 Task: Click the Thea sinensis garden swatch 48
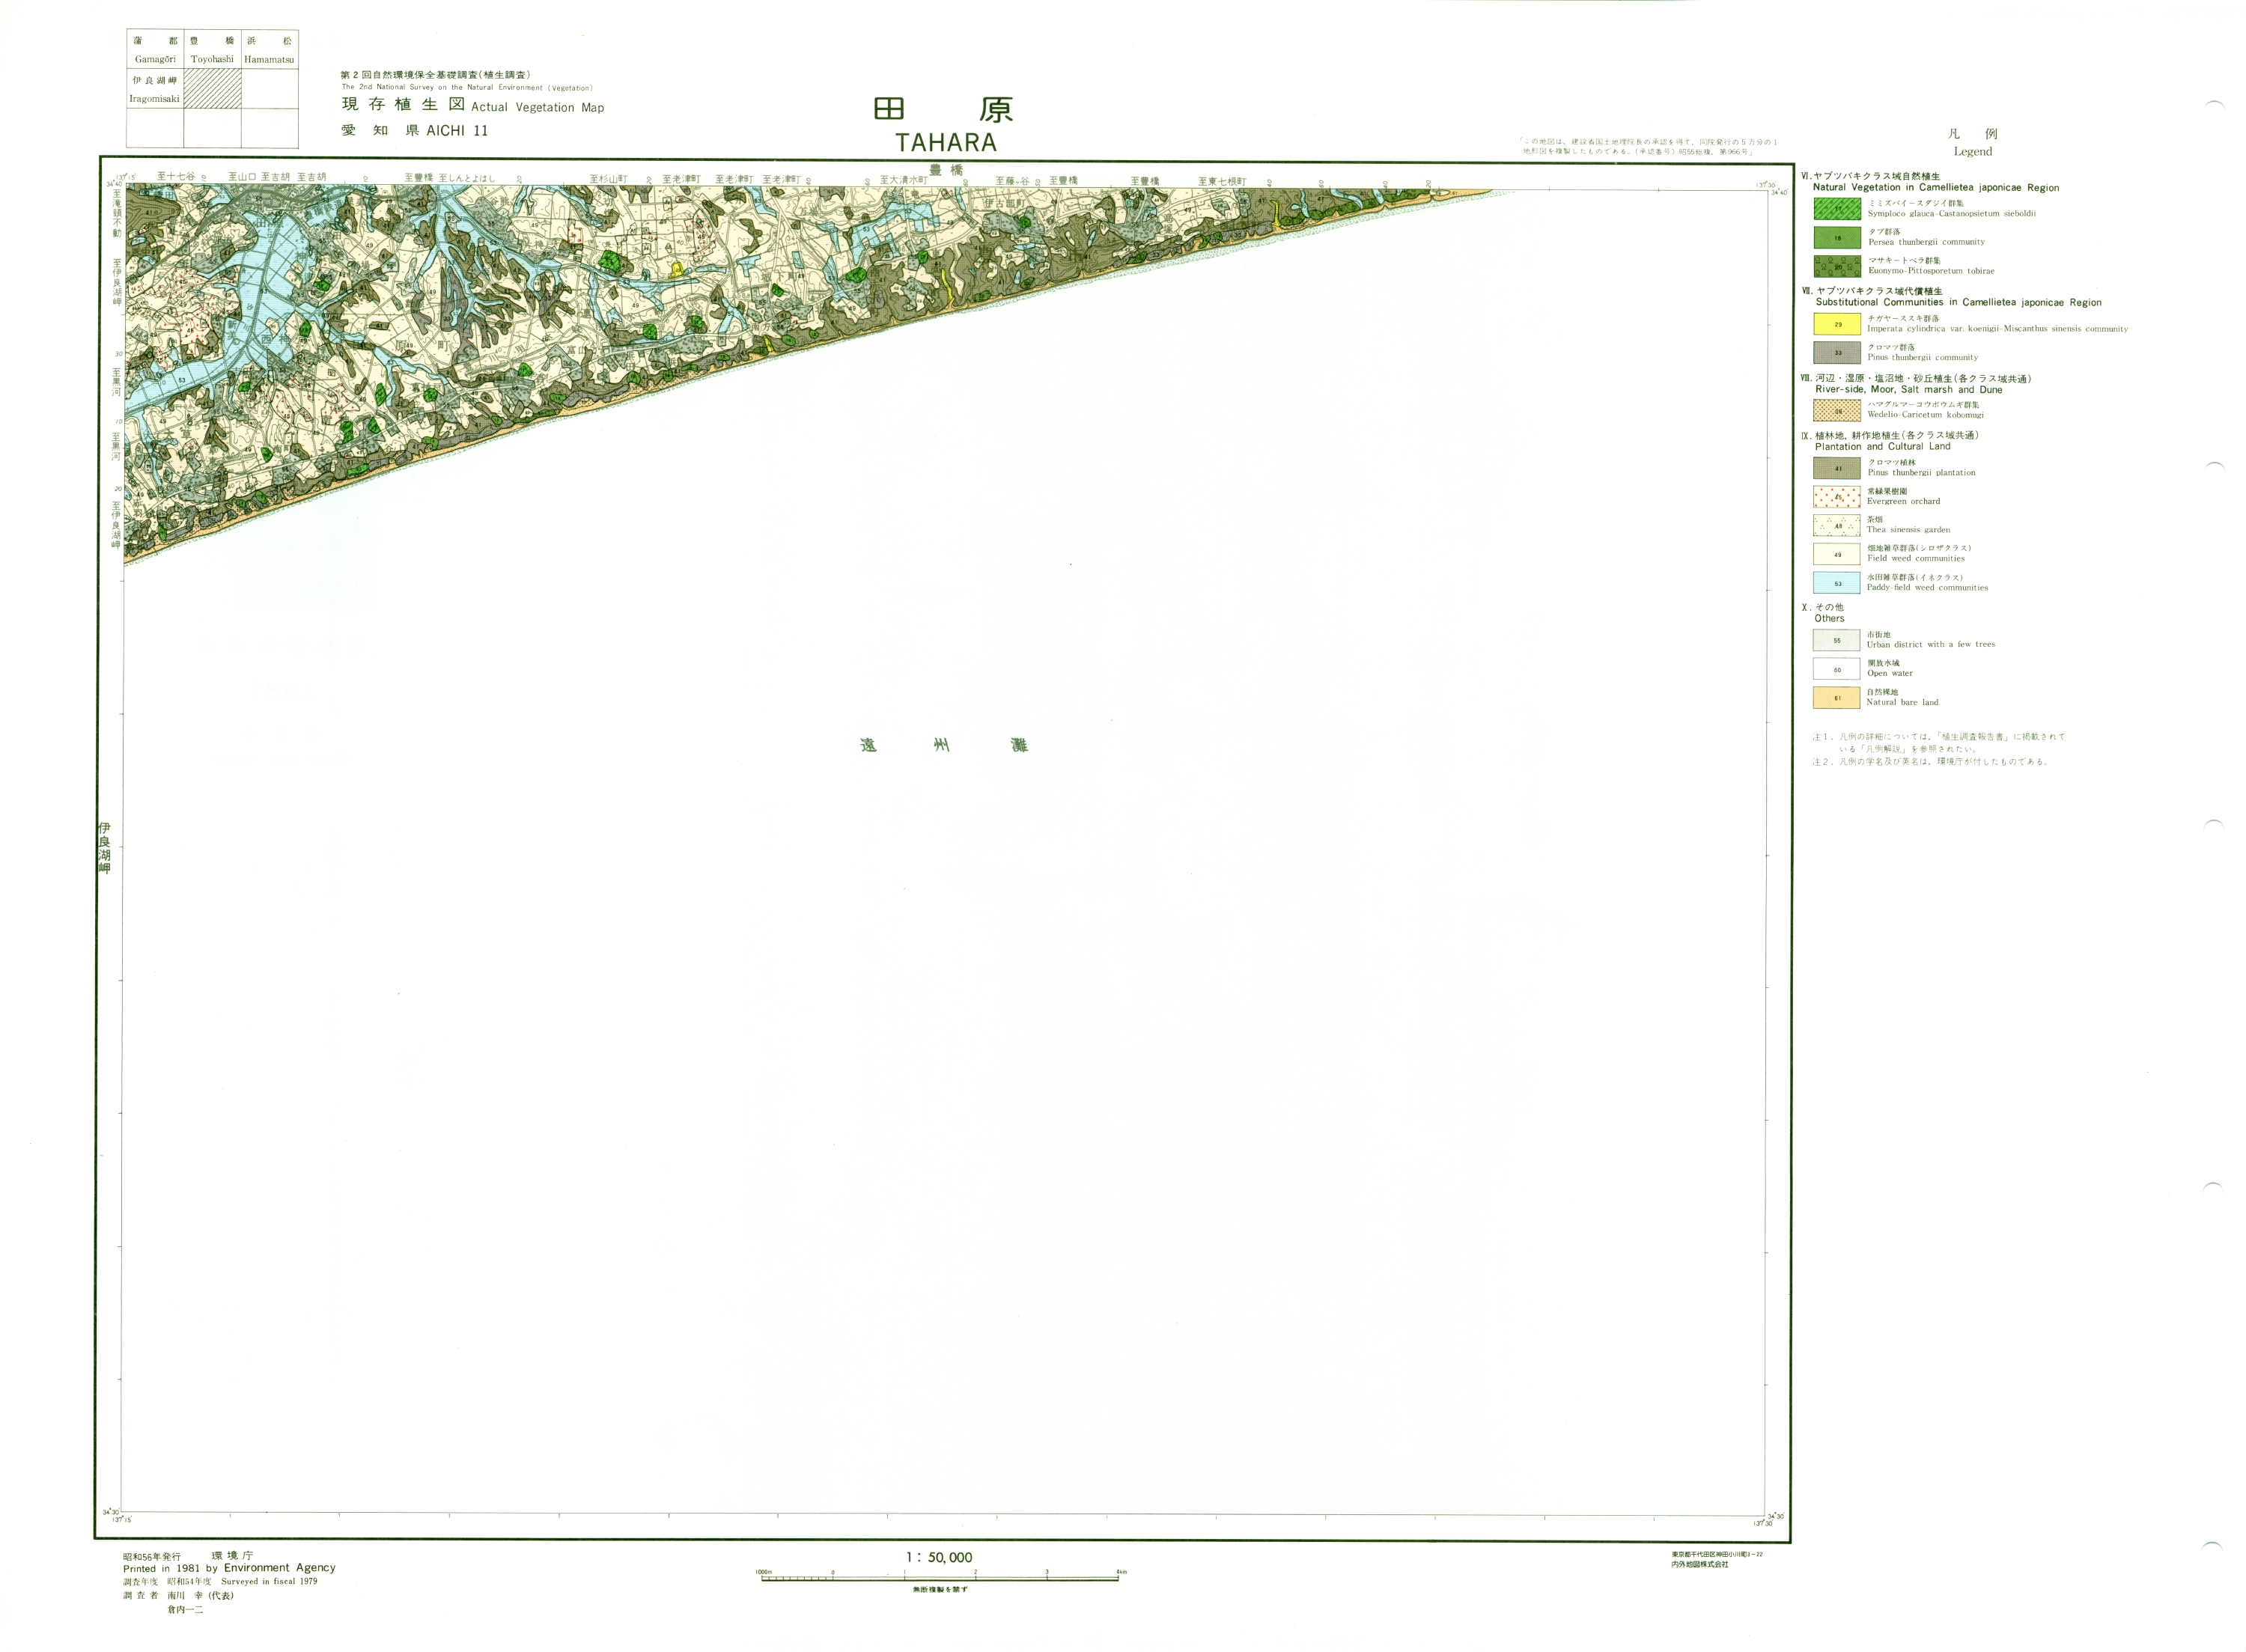click(1837, 526)
